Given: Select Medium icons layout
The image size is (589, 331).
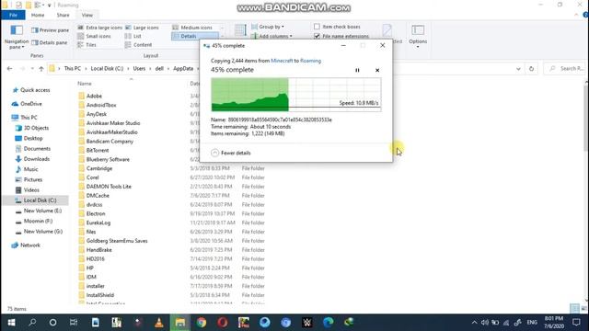Looking at the screenshot, I should coord(192,28).
